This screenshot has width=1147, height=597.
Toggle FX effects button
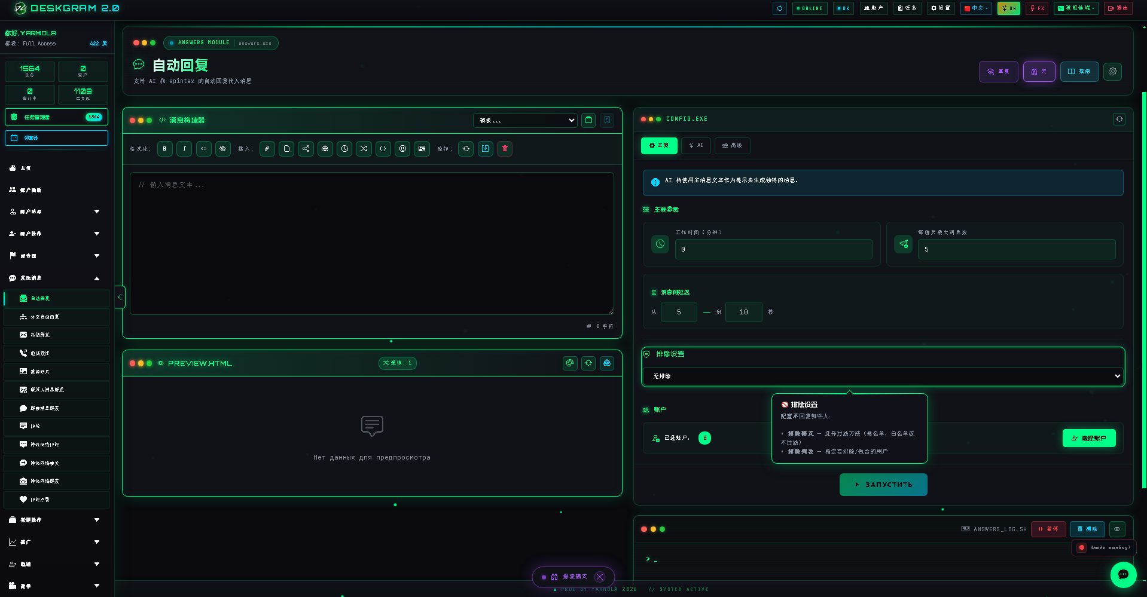click(x=1037, y=8)
